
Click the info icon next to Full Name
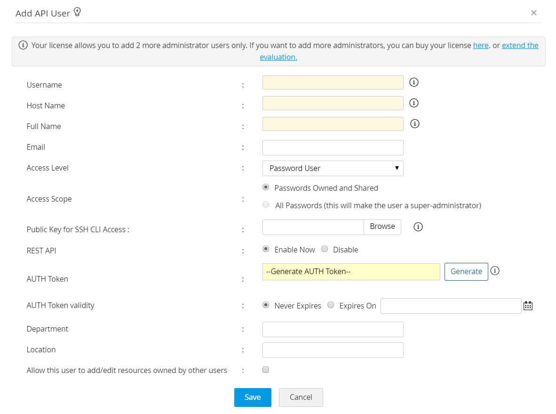pos(414,123)
